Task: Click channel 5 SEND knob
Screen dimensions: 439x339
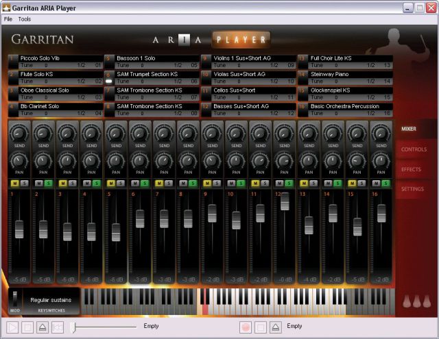Action: pyautogui.click(x=116, y=134)
